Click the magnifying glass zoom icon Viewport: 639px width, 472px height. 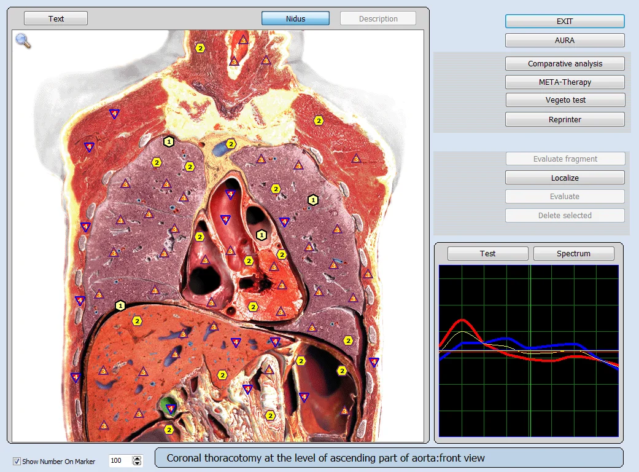click(23, 41)
